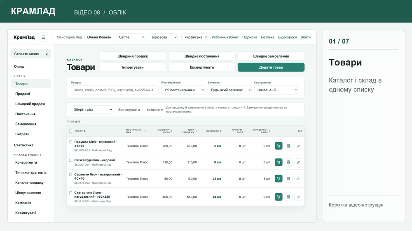Open Огляд in the sidebar
This screenshot has height=231, width=412.
pyautogui.click(x=19, y=67)
